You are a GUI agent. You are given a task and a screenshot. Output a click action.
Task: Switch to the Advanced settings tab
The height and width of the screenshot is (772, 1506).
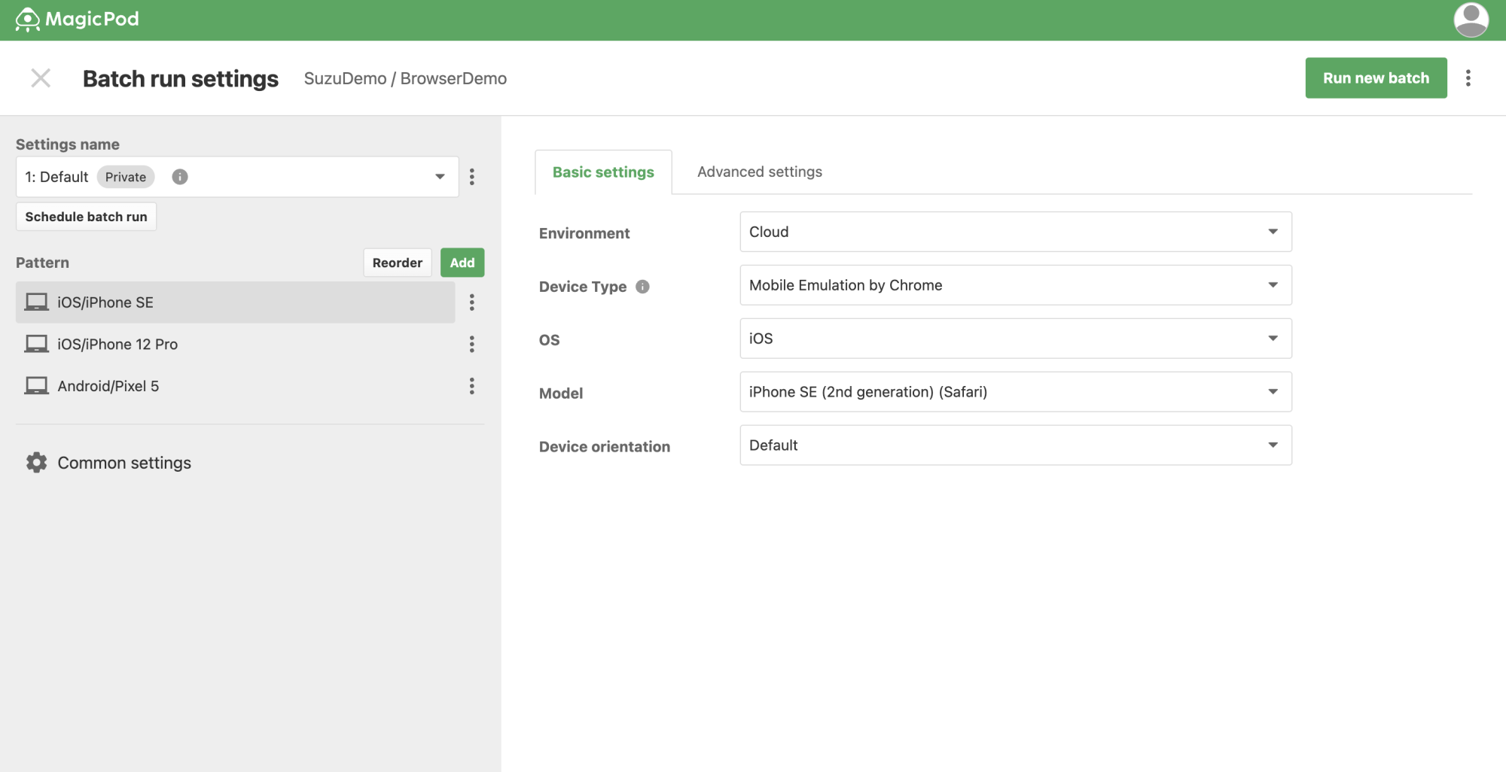pos(759,172)
